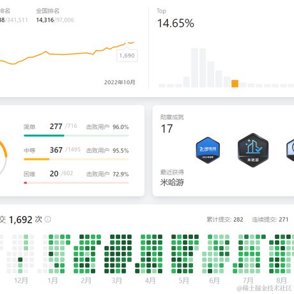Click the 20 hard solved count
The height and width of the screenshot is (294, 294).
(x=54, y=174)
